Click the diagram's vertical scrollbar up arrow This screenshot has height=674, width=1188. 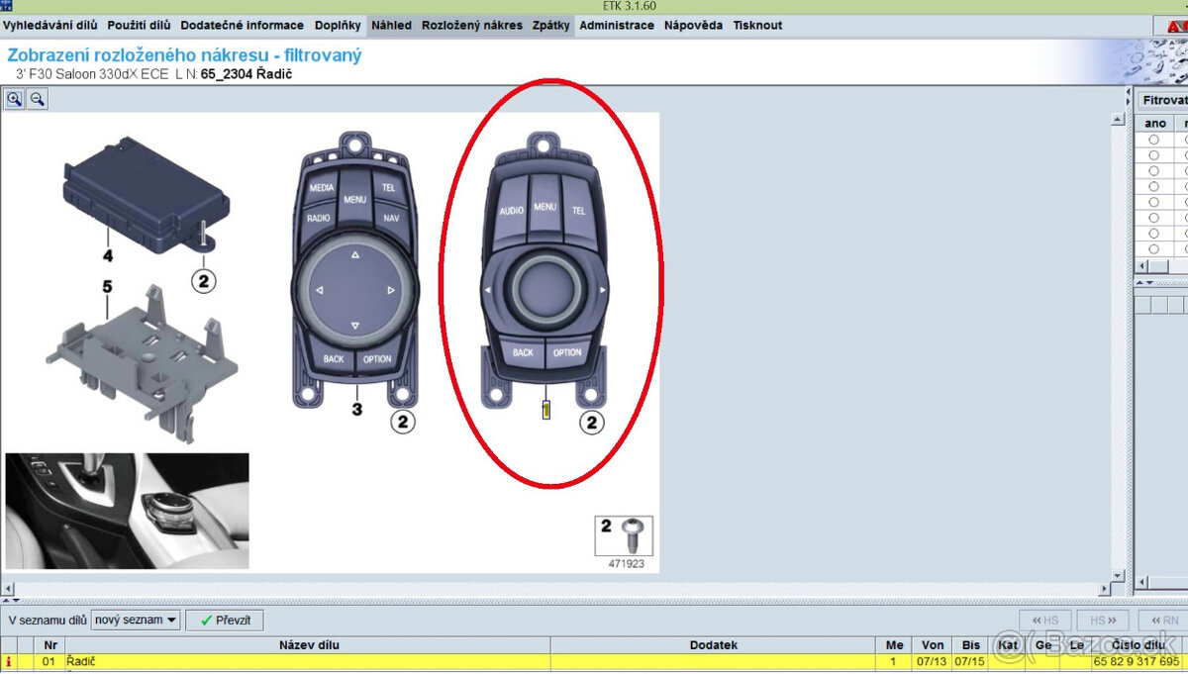(1118, 119)
